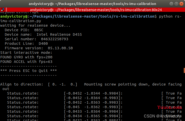
Task: Click the blue librealsense-master path in prompt
Action: coord(76,16)
